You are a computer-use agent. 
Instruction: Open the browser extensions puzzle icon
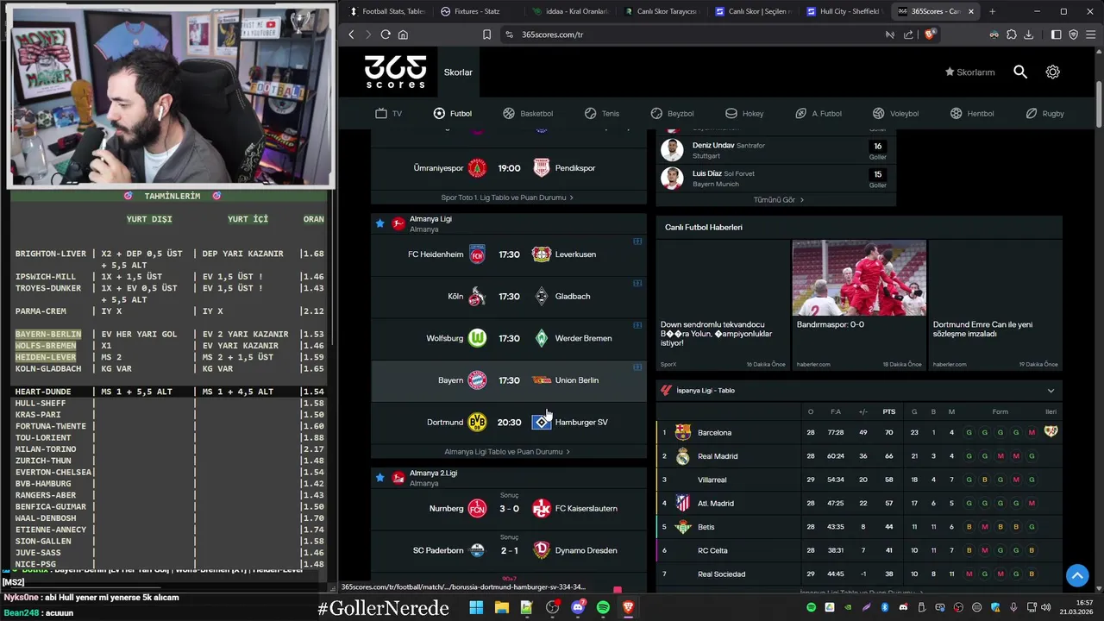(x=1012, y=34)
